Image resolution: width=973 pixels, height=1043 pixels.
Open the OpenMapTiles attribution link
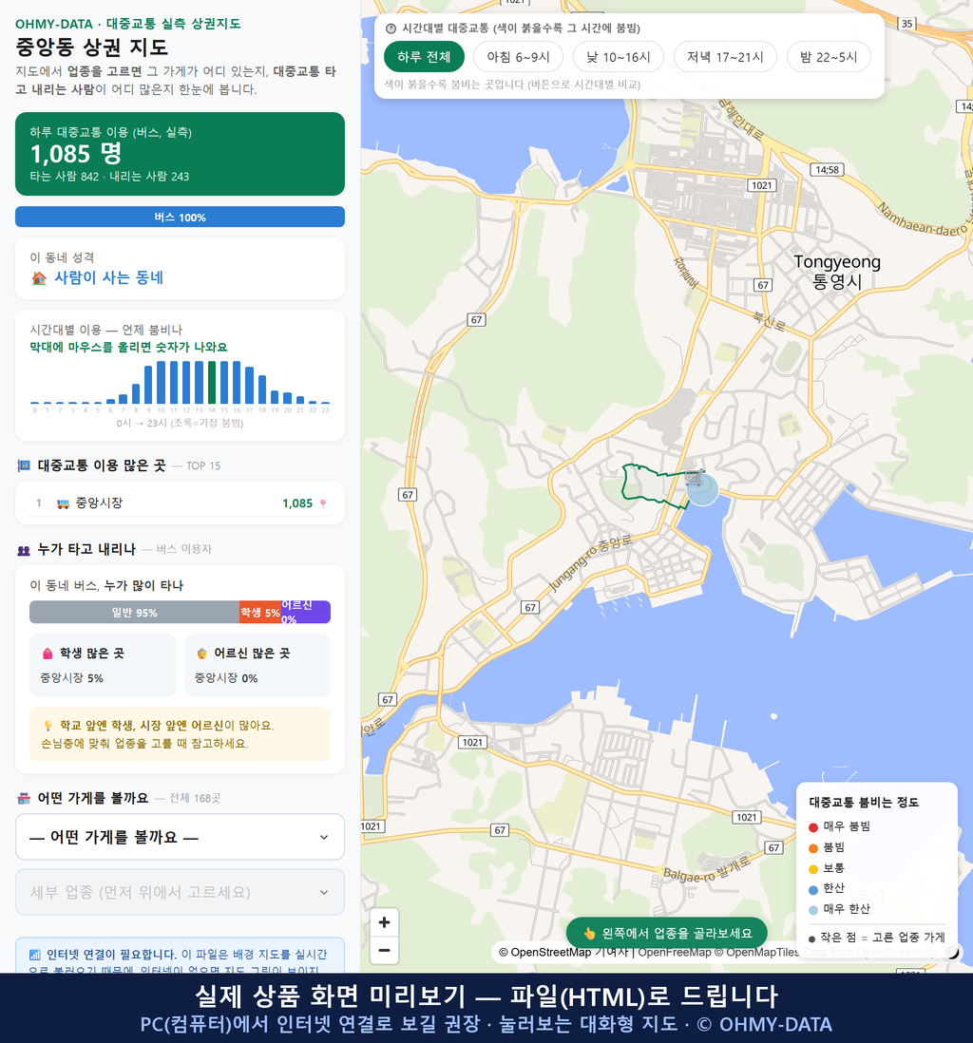(x=756, y=952)
